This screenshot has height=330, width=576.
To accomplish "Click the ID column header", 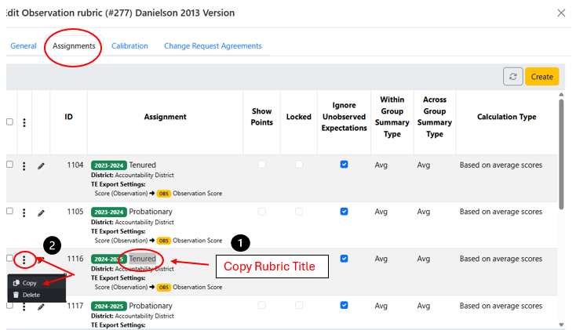I will 69,117.
